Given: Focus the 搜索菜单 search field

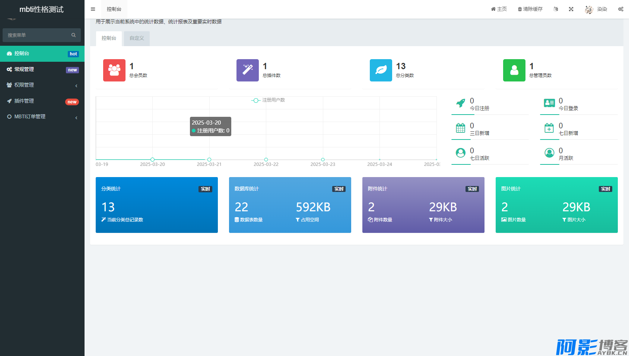Looking at the screenshot, I should tap(37, 35).
